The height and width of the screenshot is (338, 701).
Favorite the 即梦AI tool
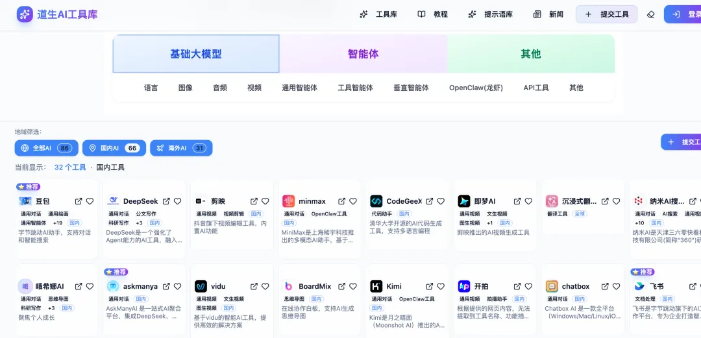pos(528,201)
